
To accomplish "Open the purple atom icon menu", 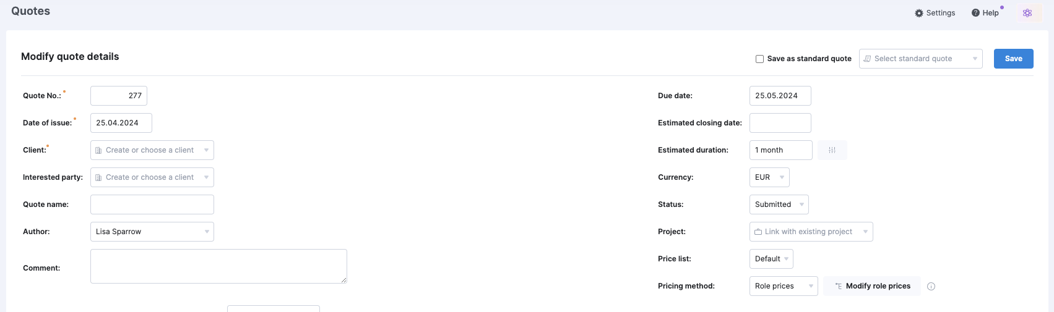I will click(x=1027, y=13).
